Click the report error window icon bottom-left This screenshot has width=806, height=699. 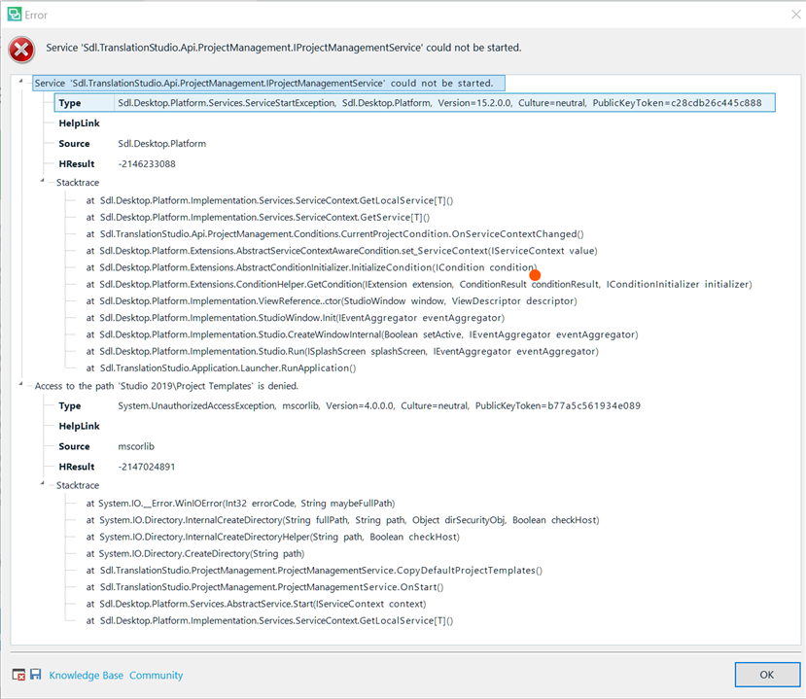[x=18, y=675]
